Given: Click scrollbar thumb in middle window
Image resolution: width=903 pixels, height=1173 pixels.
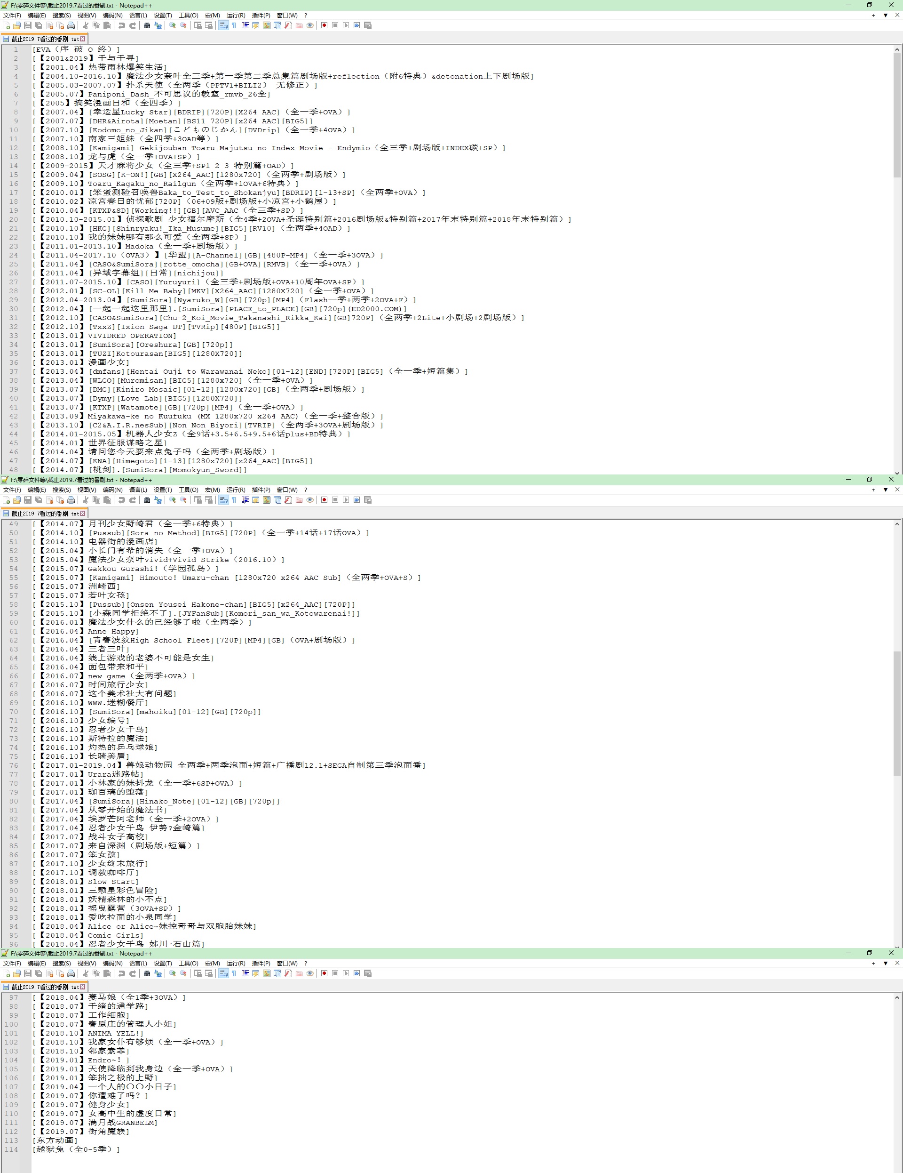Looking at the screenshot, I should point(896,713).
